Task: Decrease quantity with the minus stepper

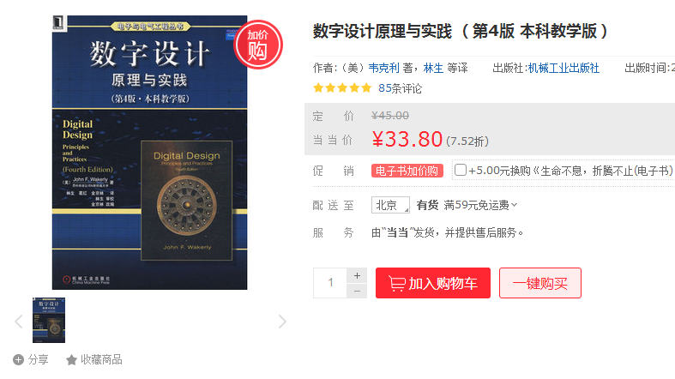Action: [357, 292]
